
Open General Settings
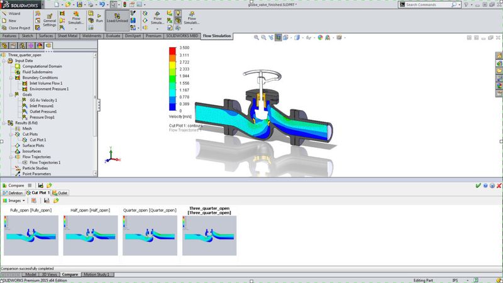coord(50,21)
